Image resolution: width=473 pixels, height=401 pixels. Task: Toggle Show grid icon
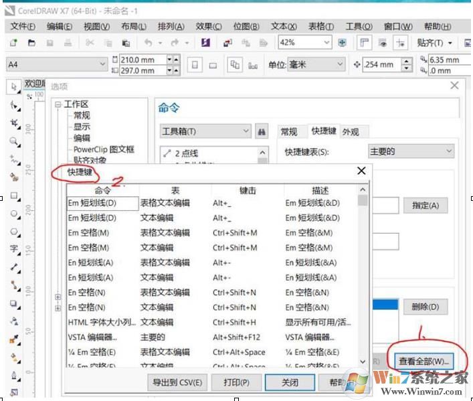coord(383,43)
